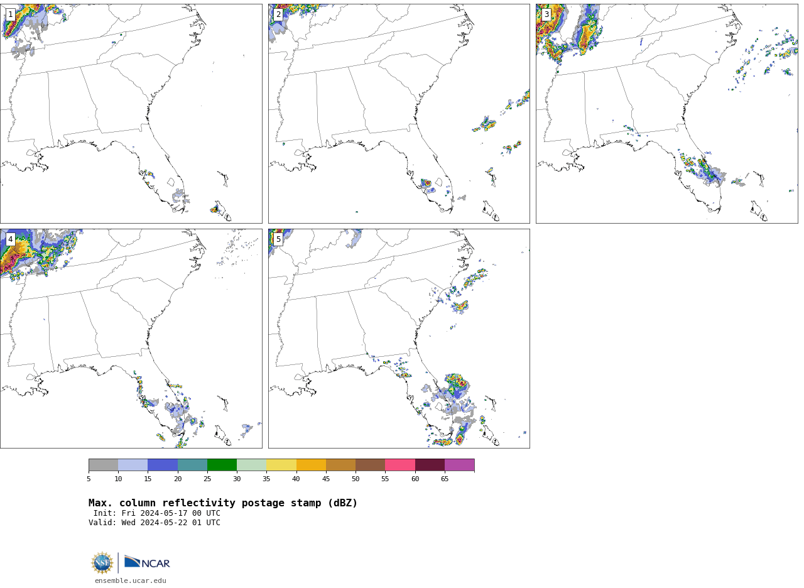Click the maroon 60-65 dBZ swatch

(x=430, y=465)
